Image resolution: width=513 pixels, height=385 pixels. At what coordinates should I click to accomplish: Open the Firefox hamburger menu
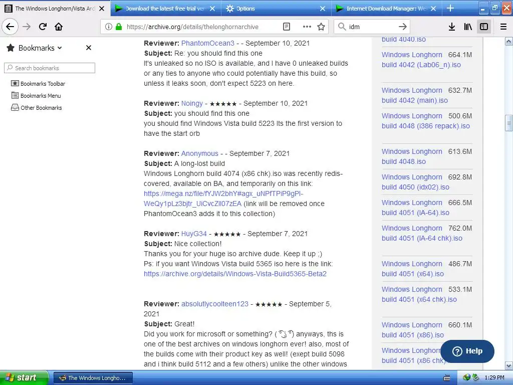pyautogui.click(x=503, y=27)
